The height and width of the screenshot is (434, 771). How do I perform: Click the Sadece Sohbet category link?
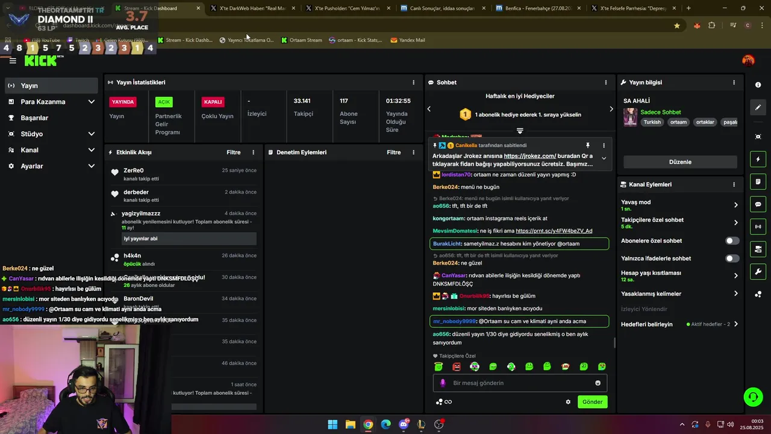click(x=661, y=112)
